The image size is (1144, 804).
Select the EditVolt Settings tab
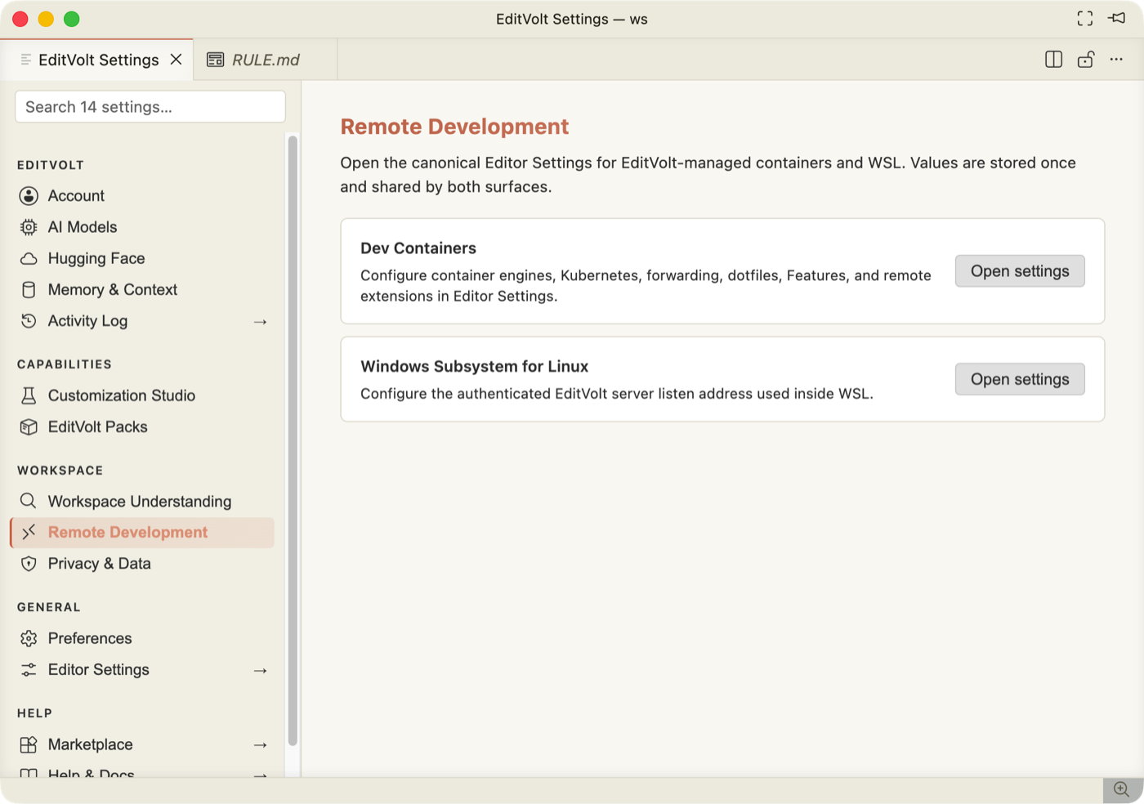pos(96,60)
